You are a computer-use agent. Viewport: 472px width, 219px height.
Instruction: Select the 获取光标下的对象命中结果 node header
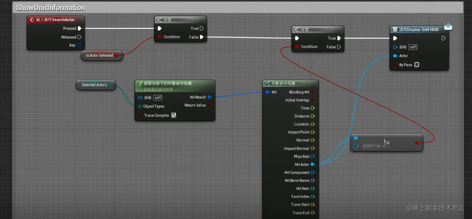[x=175, y=86]
